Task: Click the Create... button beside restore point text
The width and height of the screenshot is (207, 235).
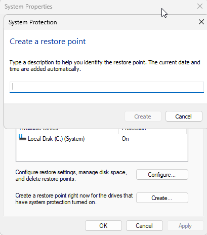Action: [x=162, y=198]
